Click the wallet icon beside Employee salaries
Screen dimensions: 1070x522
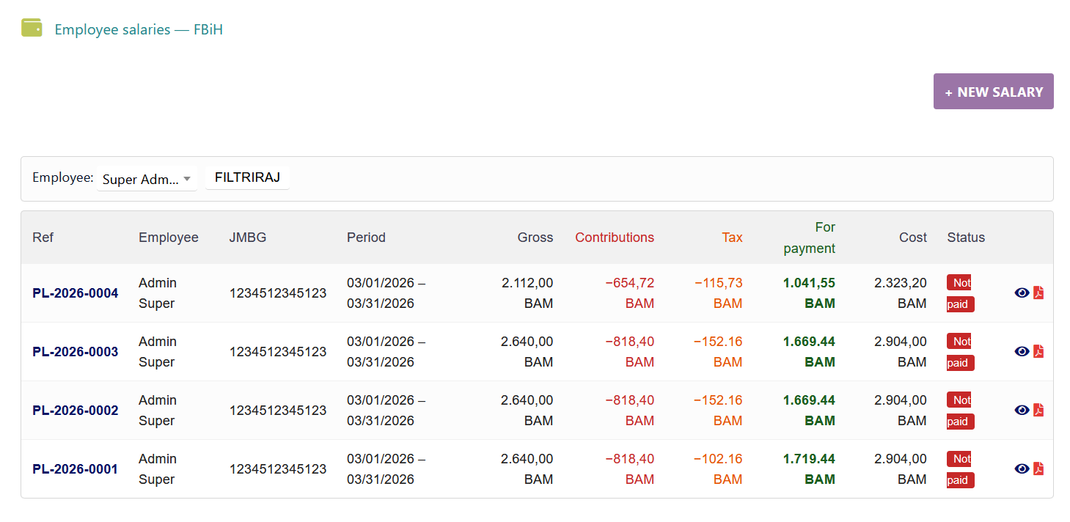[32, 28]
